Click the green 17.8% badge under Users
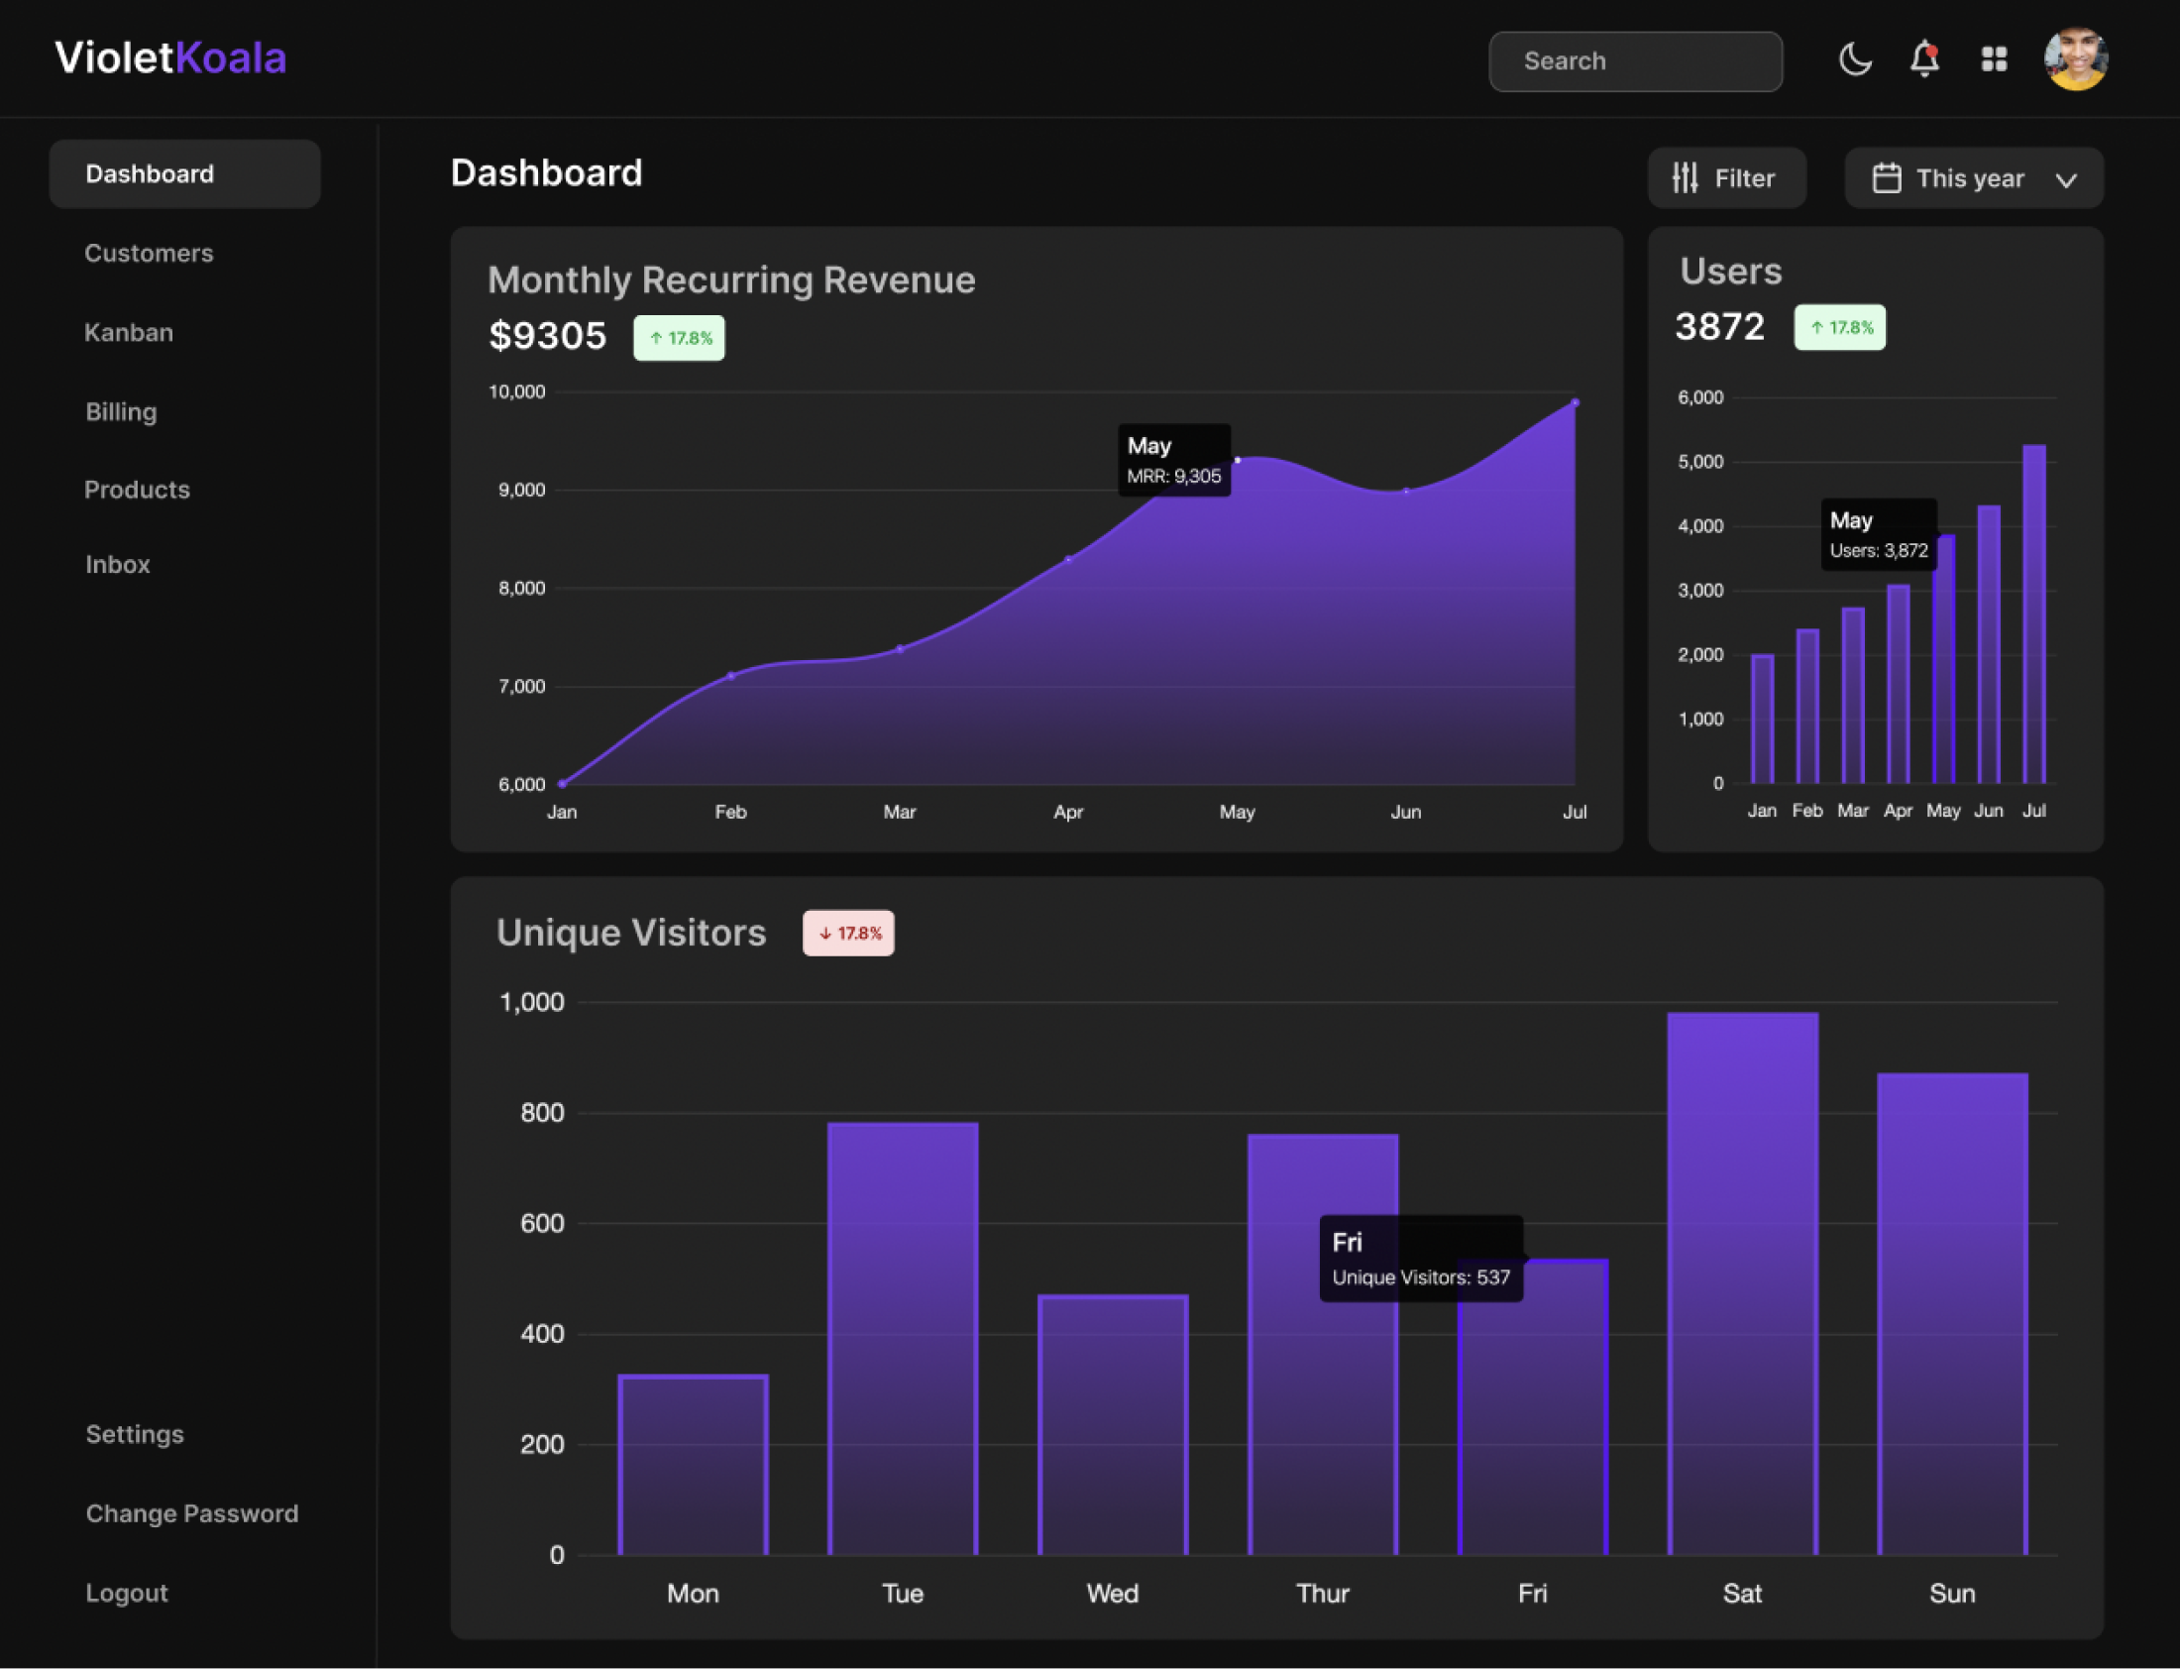Image resolution: width=2180 pixels, height=1669 pixels. pyautogui.click(x=1839, y=328)
